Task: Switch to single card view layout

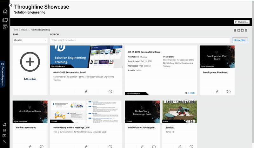Action: coord(238,30)
